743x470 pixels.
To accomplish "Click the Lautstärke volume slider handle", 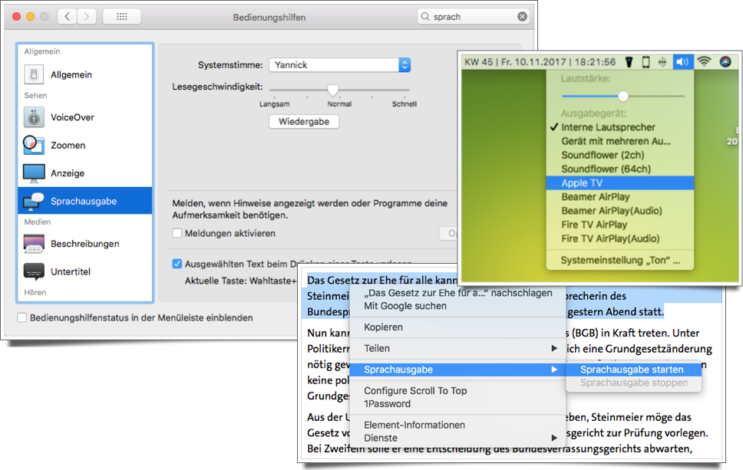I will (x=623, y=96).
